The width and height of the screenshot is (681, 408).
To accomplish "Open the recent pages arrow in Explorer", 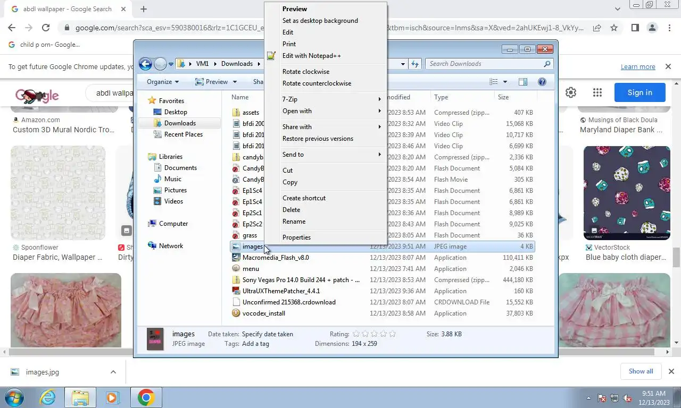I will point(171,64).
